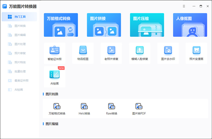Maximize the 万能图片转换器 window
Screen dimensions: 212x139
(x=201, y=6)
